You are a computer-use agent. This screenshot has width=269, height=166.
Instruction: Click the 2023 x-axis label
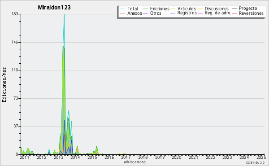tap(227, 157)
